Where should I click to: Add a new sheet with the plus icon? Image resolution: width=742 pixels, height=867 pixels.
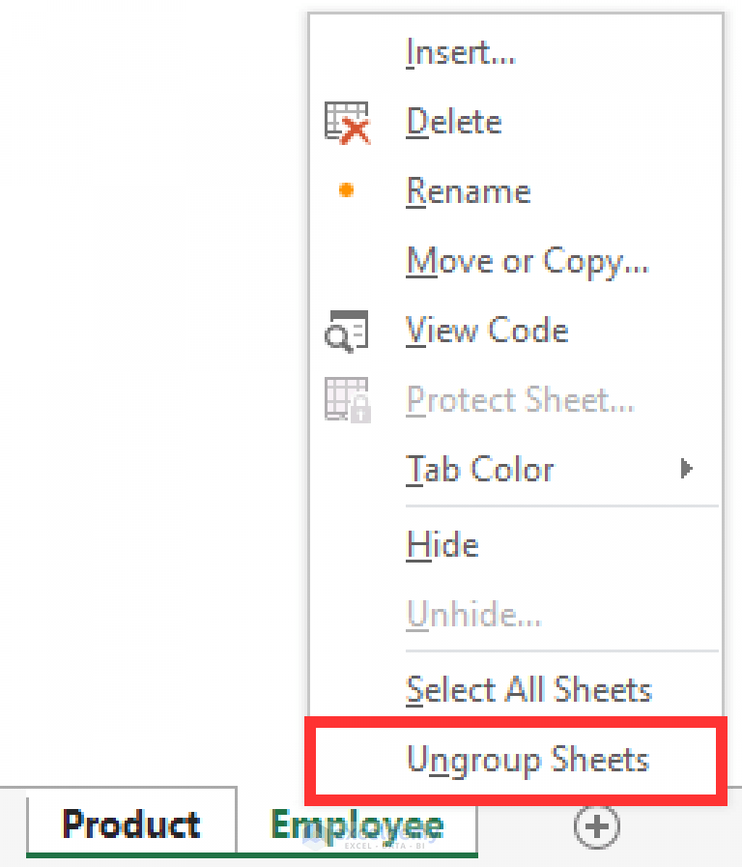point(596,827)
